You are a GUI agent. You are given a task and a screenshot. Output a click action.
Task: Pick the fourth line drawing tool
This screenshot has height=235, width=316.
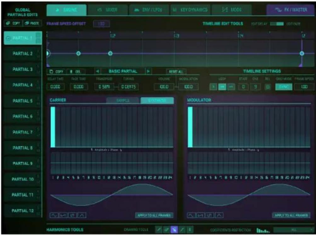click(x=182, y=230)
